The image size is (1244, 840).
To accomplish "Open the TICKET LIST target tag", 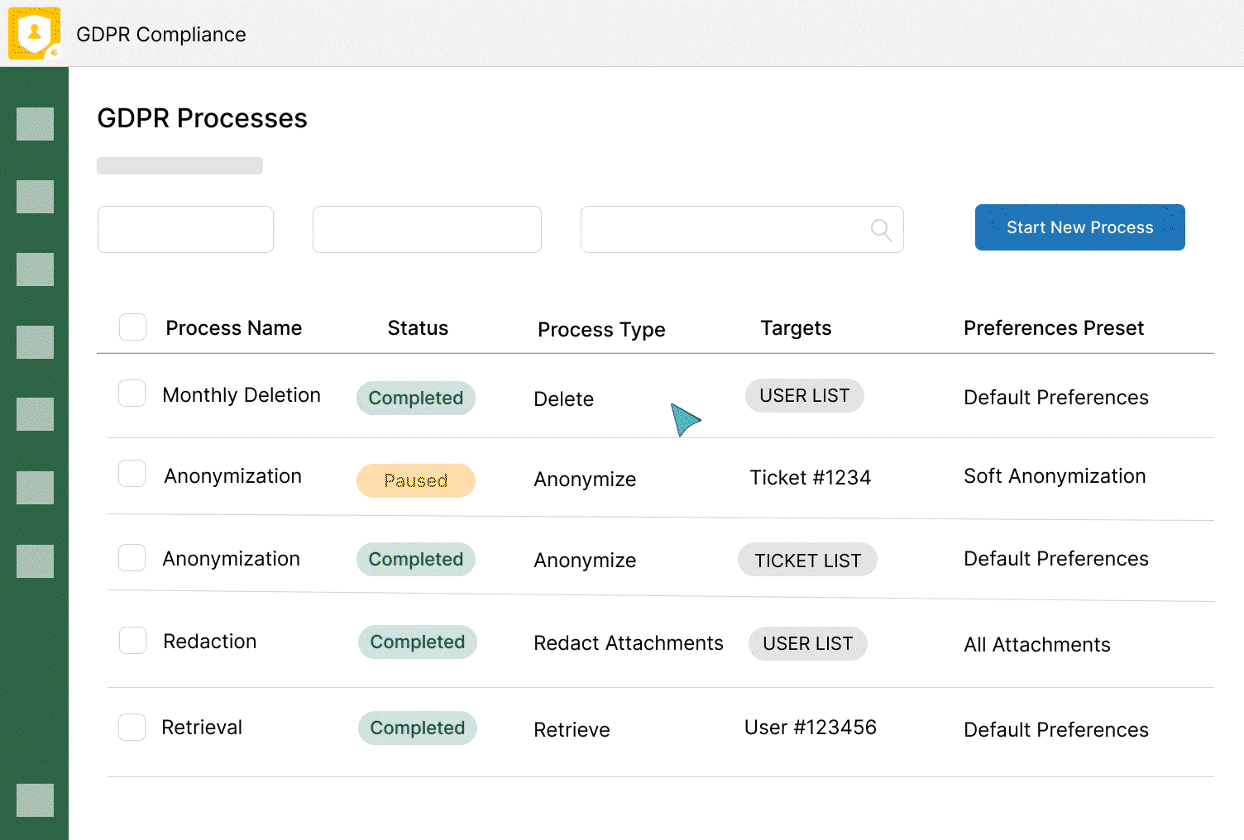I will [807, 561].
